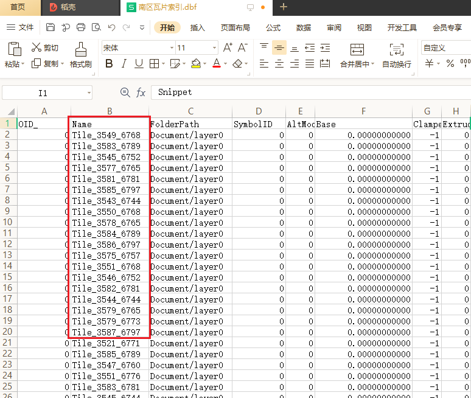Click the select-all corner triangle
Image resolution: width=471 pixels, height=398 pixels.
click(11, 112)
